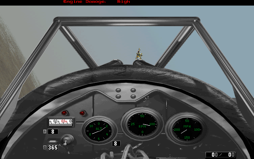Click the compass heading strip
Viewport: 254px width, 159px height.
(61, 123)
